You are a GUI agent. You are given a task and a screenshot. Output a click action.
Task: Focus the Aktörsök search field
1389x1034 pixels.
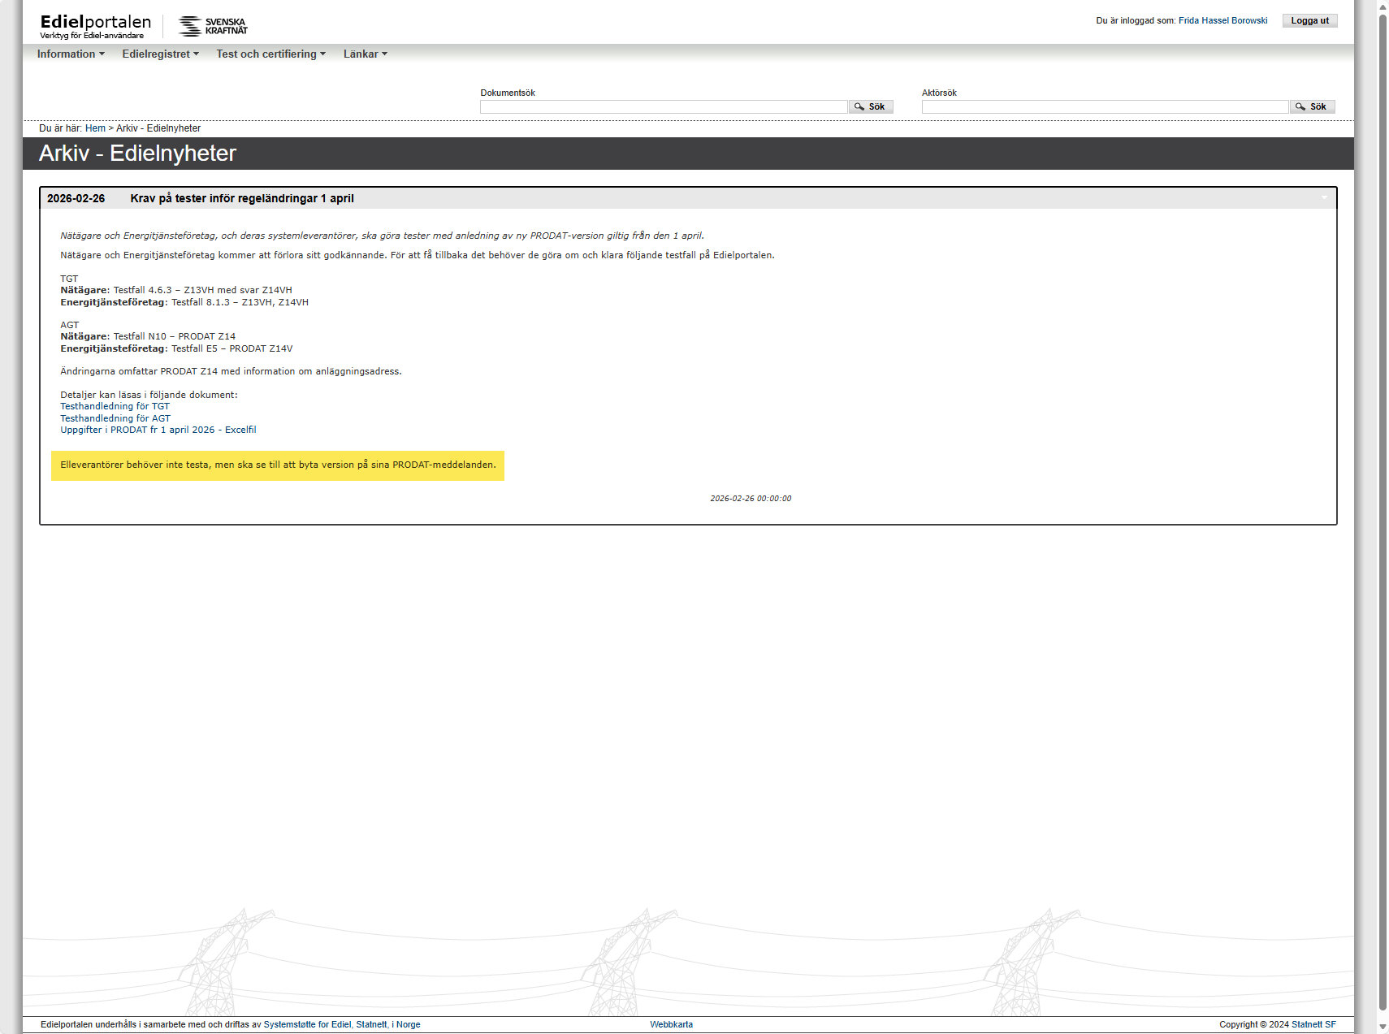1104,107
